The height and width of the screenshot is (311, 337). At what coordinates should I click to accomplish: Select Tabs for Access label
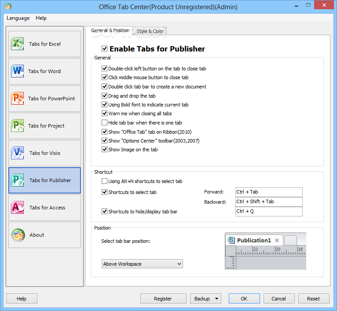click(x=47, y=208)
